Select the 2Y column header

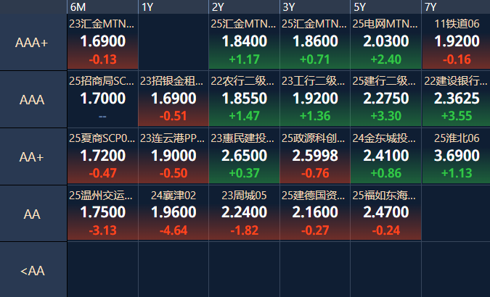point(243,7)
